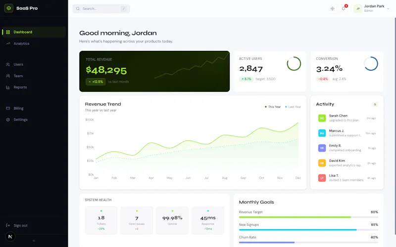Open Dashboard in the sidebar
This screenshot has width=396, height=247.
pyautogui.click(x=34, y=32)
